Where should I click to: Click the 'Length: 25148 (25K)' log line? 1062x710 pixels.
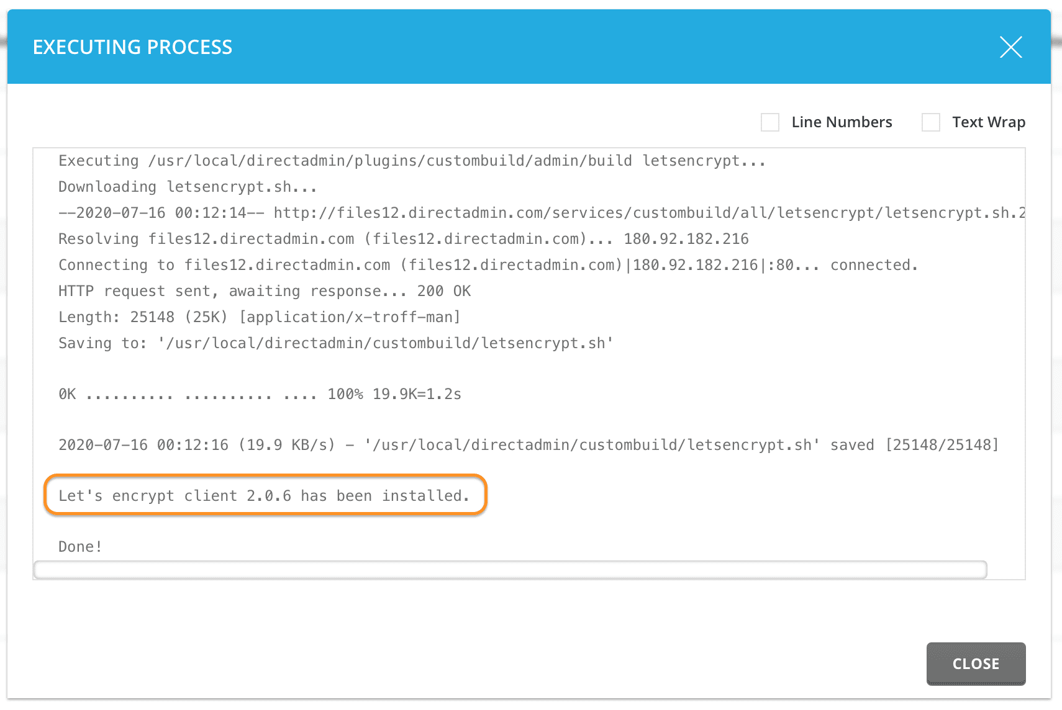pyautogui.click(x=259, y=317)
